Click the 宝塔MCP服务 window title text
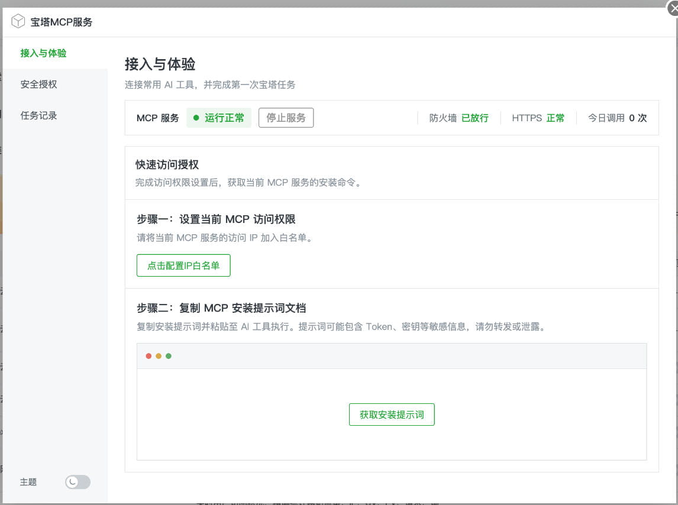The height and width of the screenshot is (505, 678). click(x=62, y=22)
